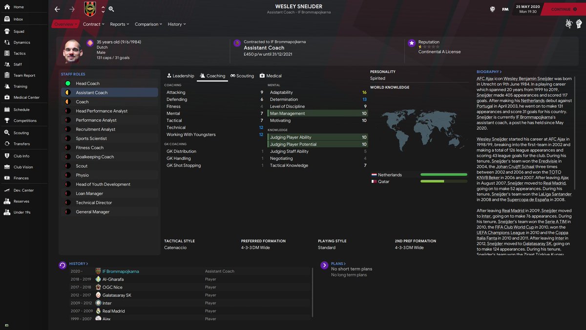Open the History panel link
Image resolution: width=586 pixels, height=330 pixels.
[x=79, y=264]
